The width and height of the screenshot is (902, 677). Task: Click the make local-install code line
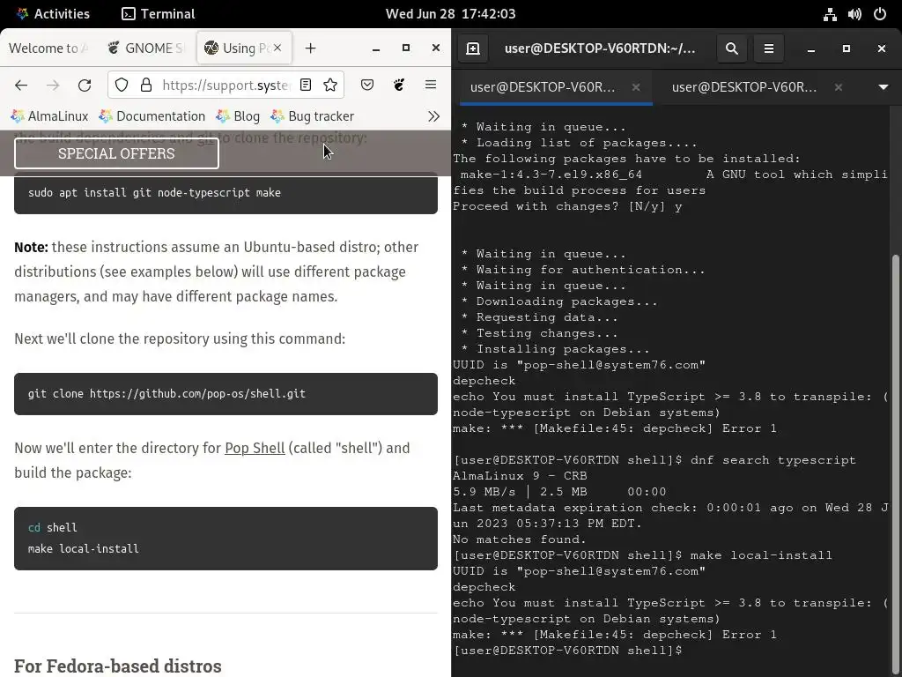84,548
